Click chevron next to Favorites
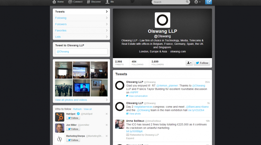 [107, 31]
